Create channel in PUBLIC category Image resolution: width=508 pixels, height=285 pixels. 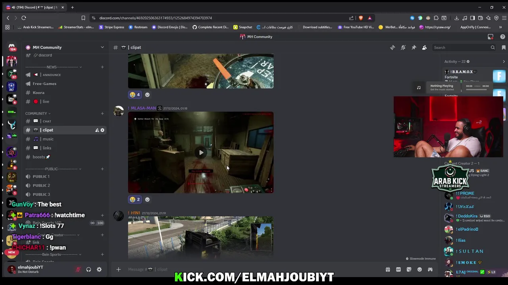coord(102,169)
